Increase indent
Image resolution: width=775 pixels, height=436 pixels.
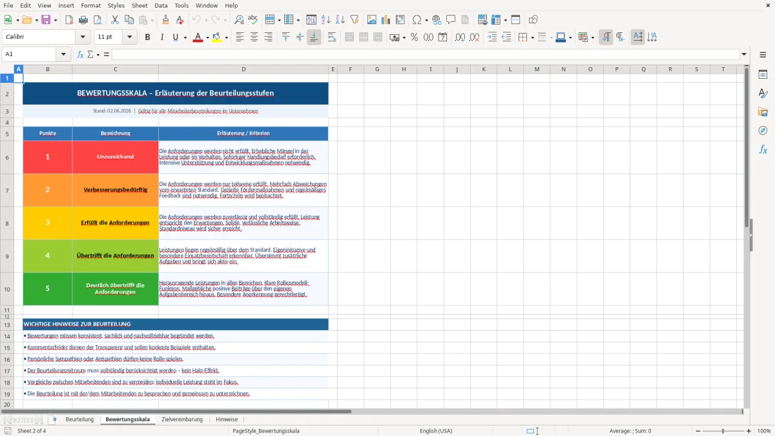click(x=492, y=37)
